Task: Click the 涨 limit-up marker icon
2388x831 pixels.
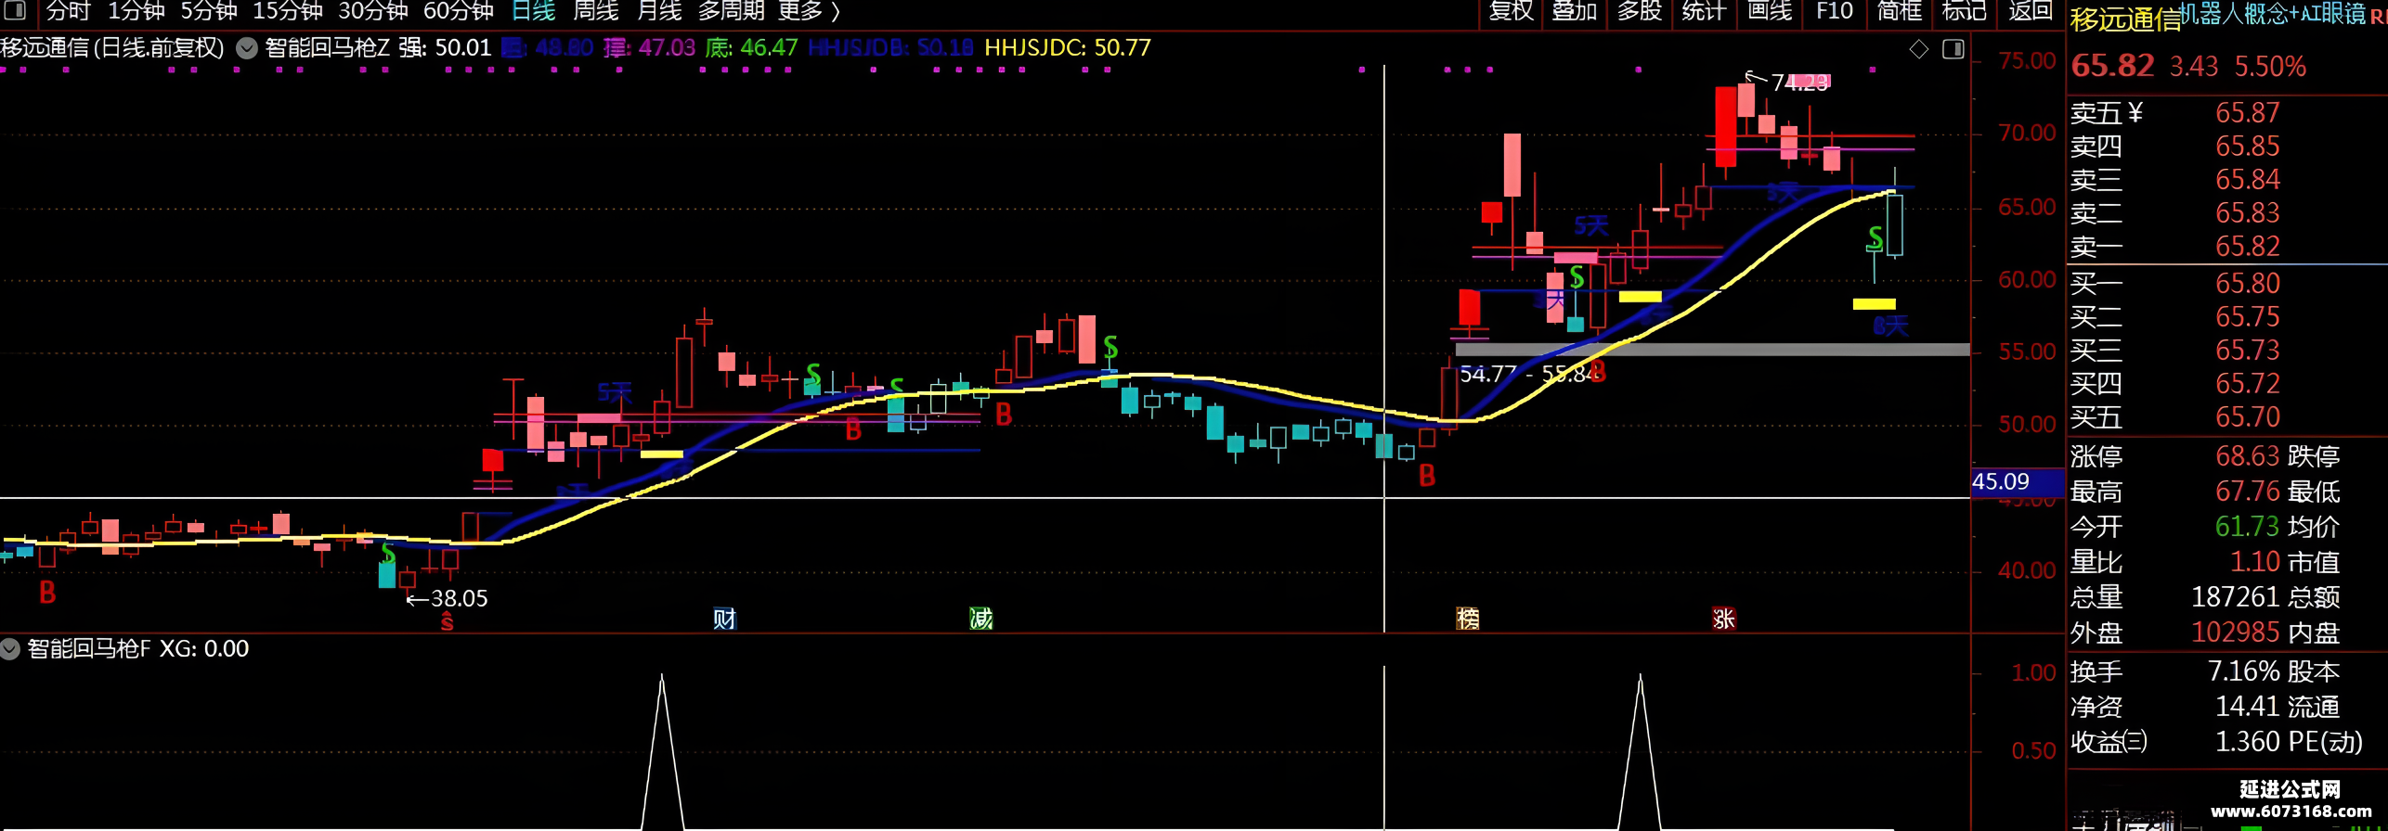Action: click(x=1724, y=619)
